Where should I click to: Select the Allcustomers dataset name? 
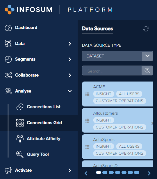[x=105, y=113]
